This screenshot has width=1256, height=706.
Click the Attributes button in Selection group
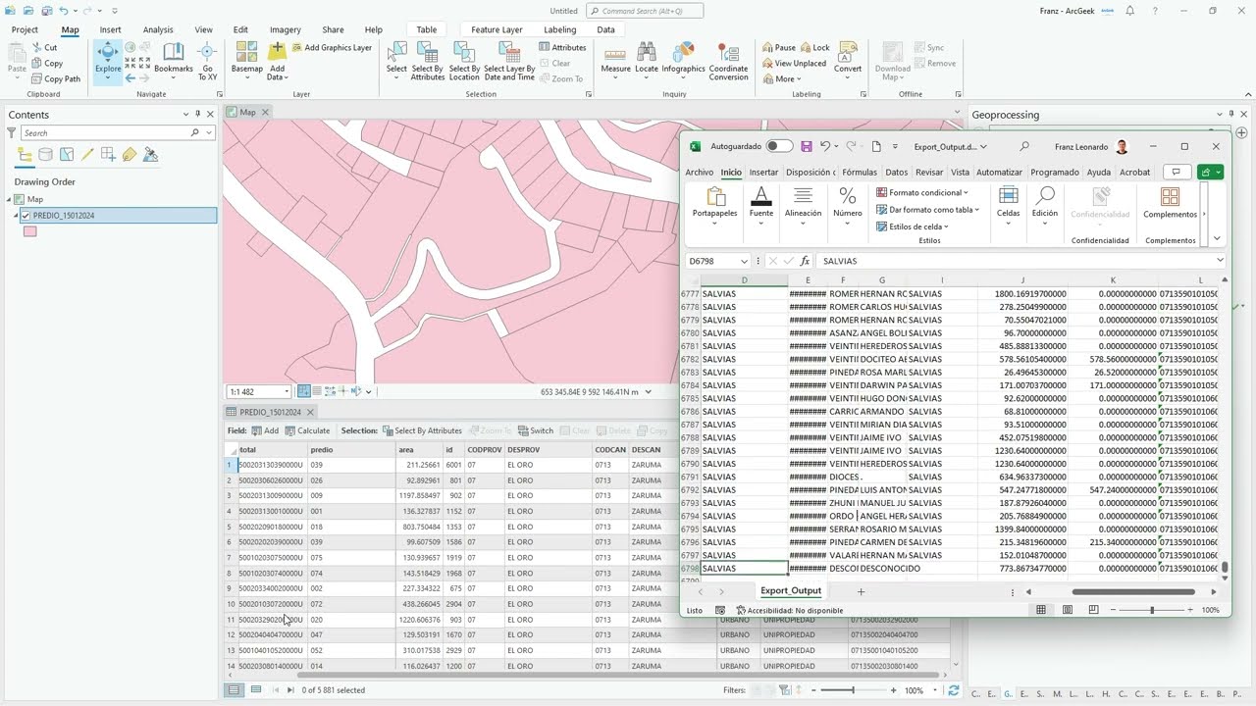(562, 47)
